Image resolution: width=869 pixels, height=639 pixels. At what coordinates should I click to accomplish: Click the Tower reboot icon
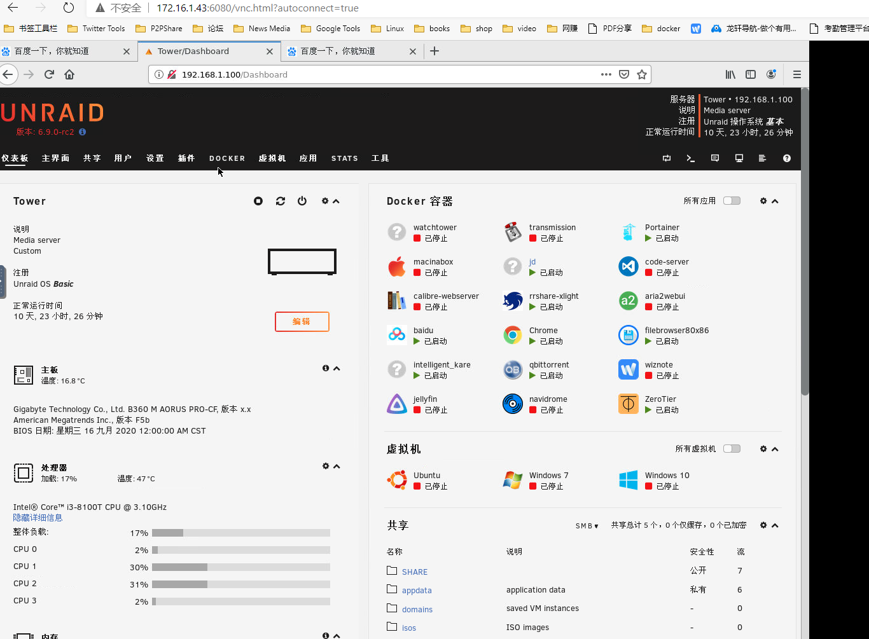coord(281,201)
